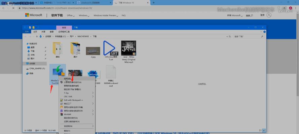This screenshot has height=134, width=299.
Task: Go back in the browser
Action: tap(3, 8)
